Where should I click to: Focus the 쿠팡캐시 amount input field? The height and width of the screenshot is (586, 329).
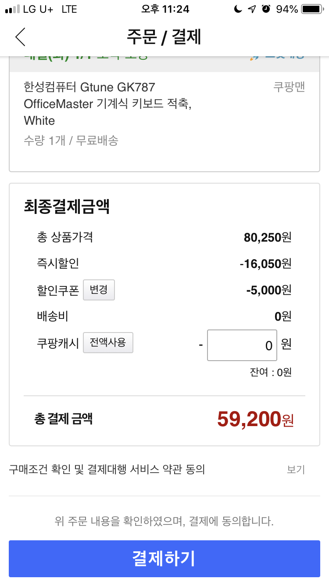coord(242,345)
